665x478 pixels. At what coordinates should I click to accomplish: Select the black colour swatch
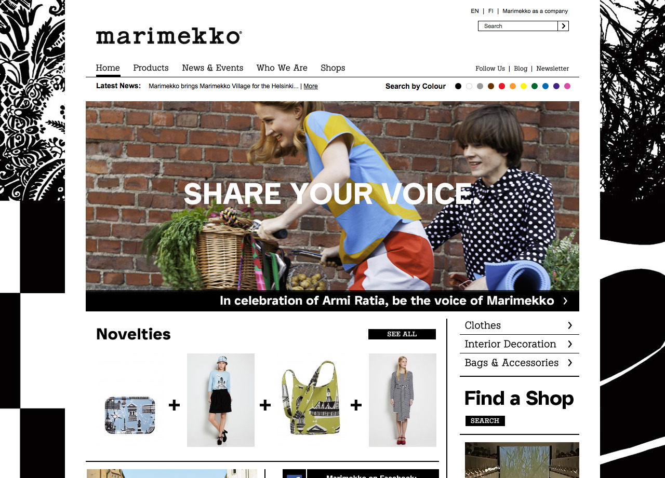click(x=458, y=86)
